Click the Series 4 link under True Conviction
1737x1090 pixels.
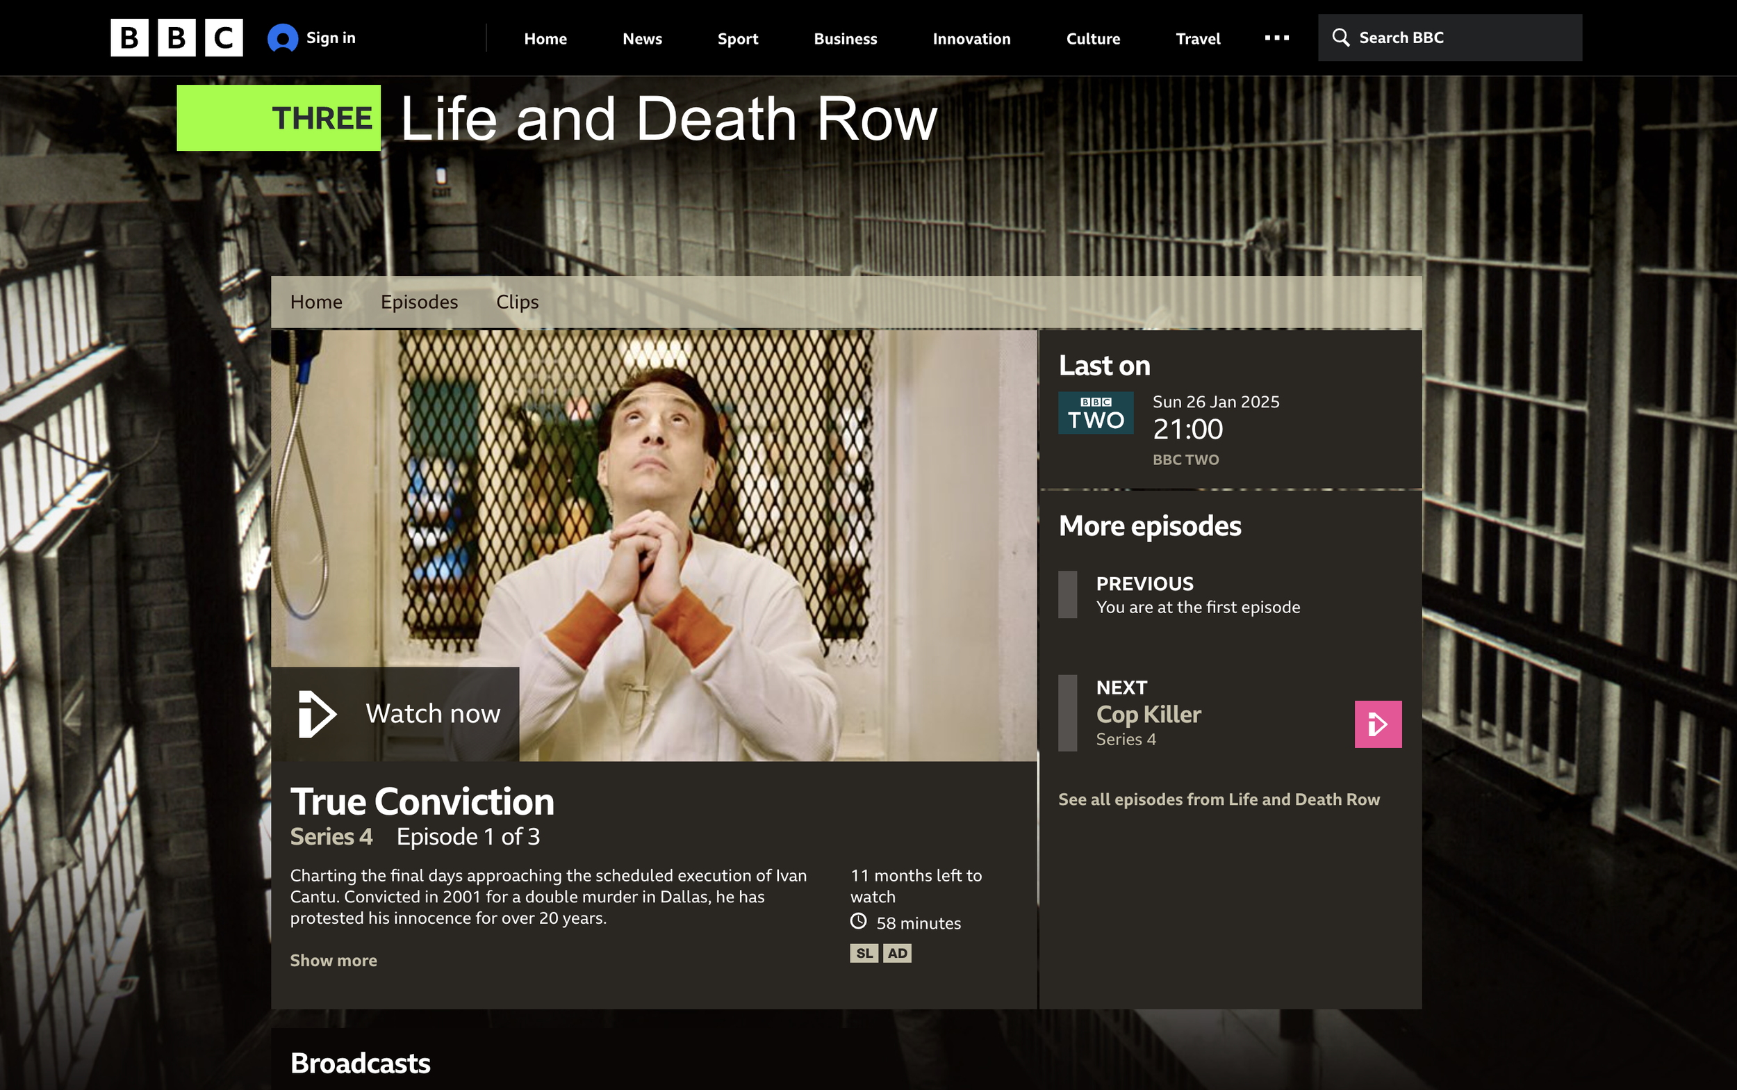pos(331,837)
